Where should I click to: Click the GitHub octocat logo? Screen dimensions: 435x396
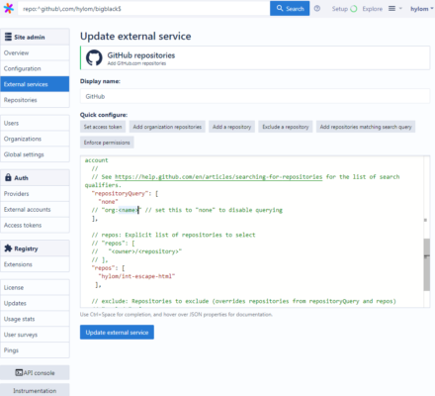(x=94, y=57)
